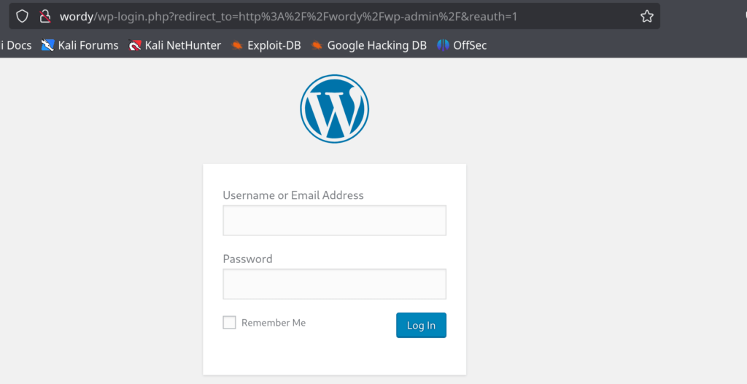Click the Exploit-DB bookmark favicon
The width and height of the screenshot is (747, 384).
tap(237, 45)
